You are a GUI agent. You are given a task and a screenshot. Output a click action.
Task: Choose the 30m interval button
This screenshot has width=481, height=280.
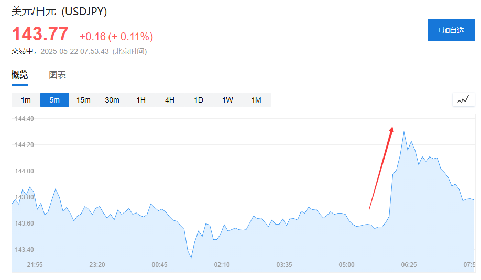click(112, 100)
